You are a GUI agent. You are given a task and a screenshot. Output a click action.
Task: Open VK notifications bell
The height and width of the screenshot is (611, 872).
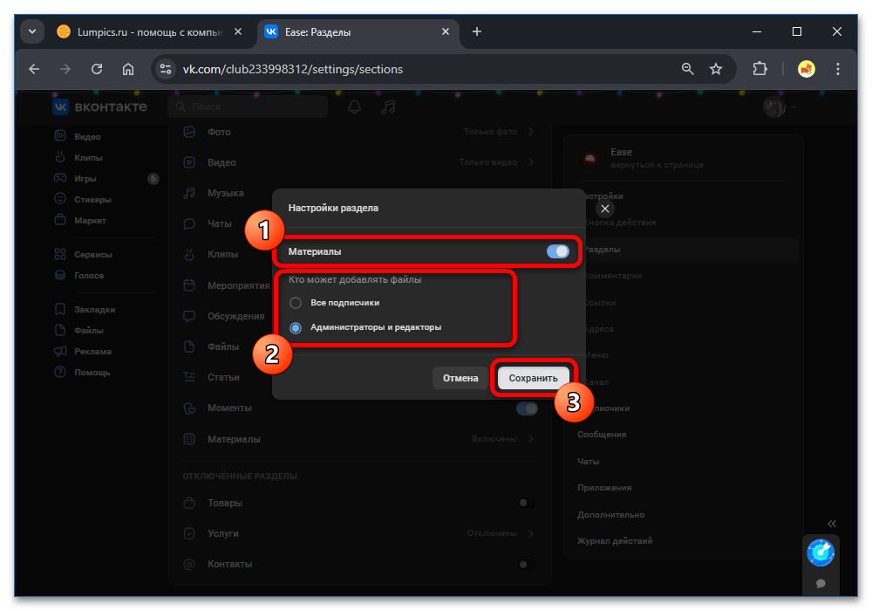(354, 106)
